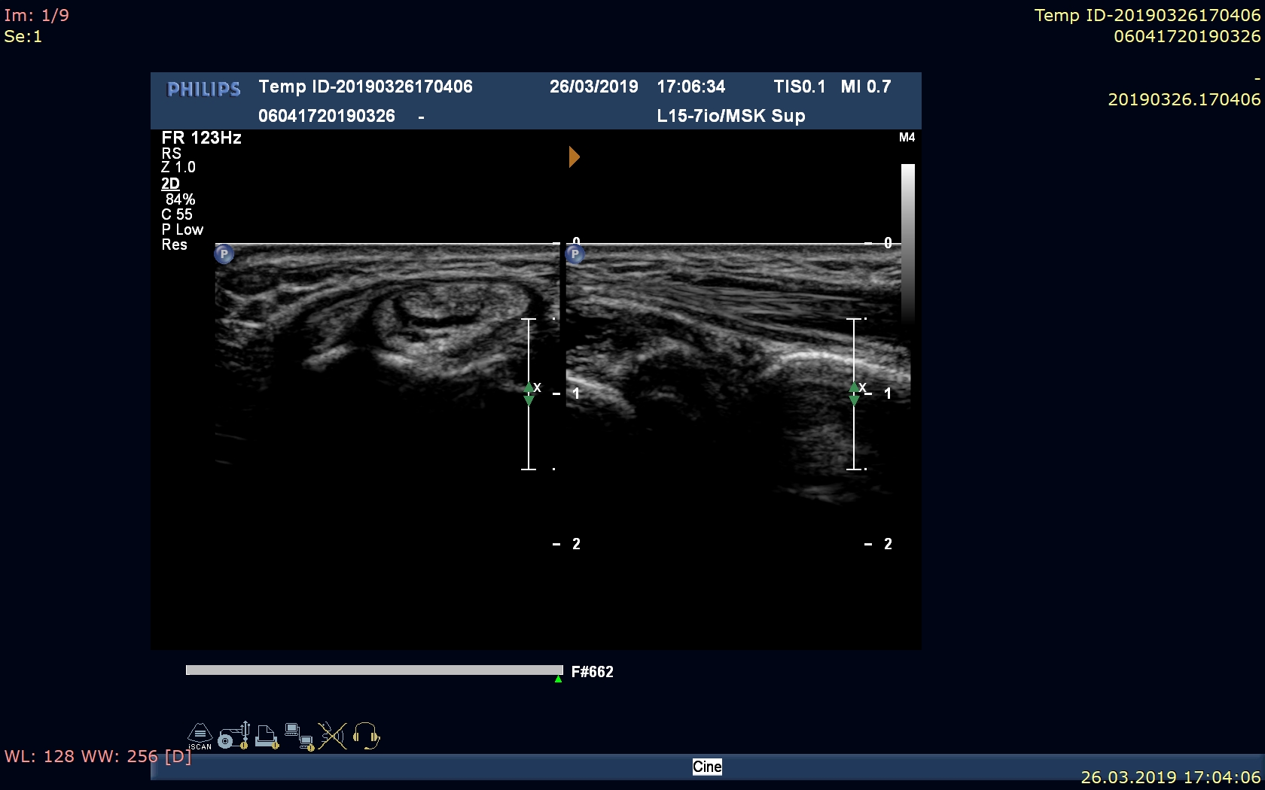The image size is (1265, 790).
Task: Click the left image P orientation marker
Action: [x=224, y=254]
